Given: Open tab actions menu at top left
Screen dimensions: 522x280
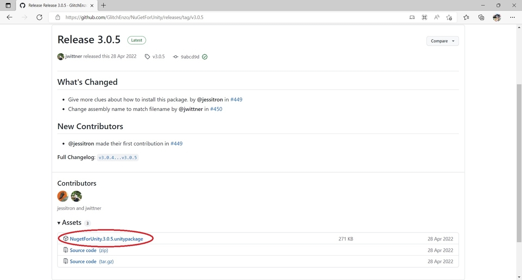Looking at the screenshot, I should pos(7,5).
